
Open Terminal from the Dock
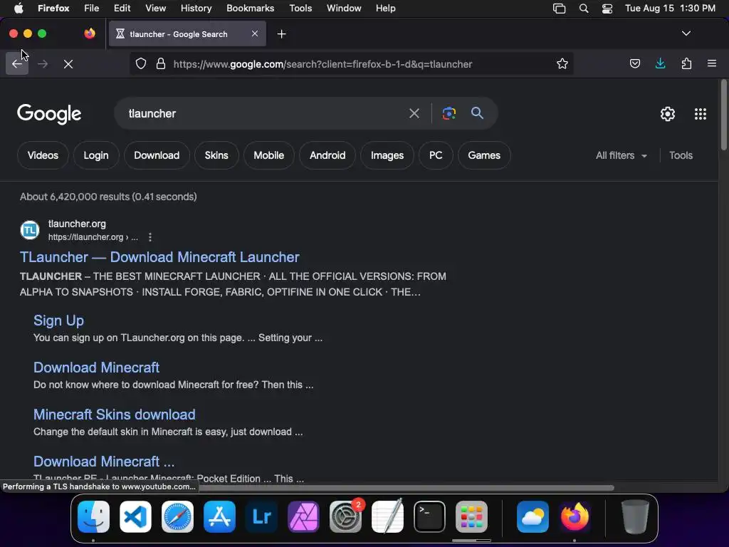coord(429,517)
